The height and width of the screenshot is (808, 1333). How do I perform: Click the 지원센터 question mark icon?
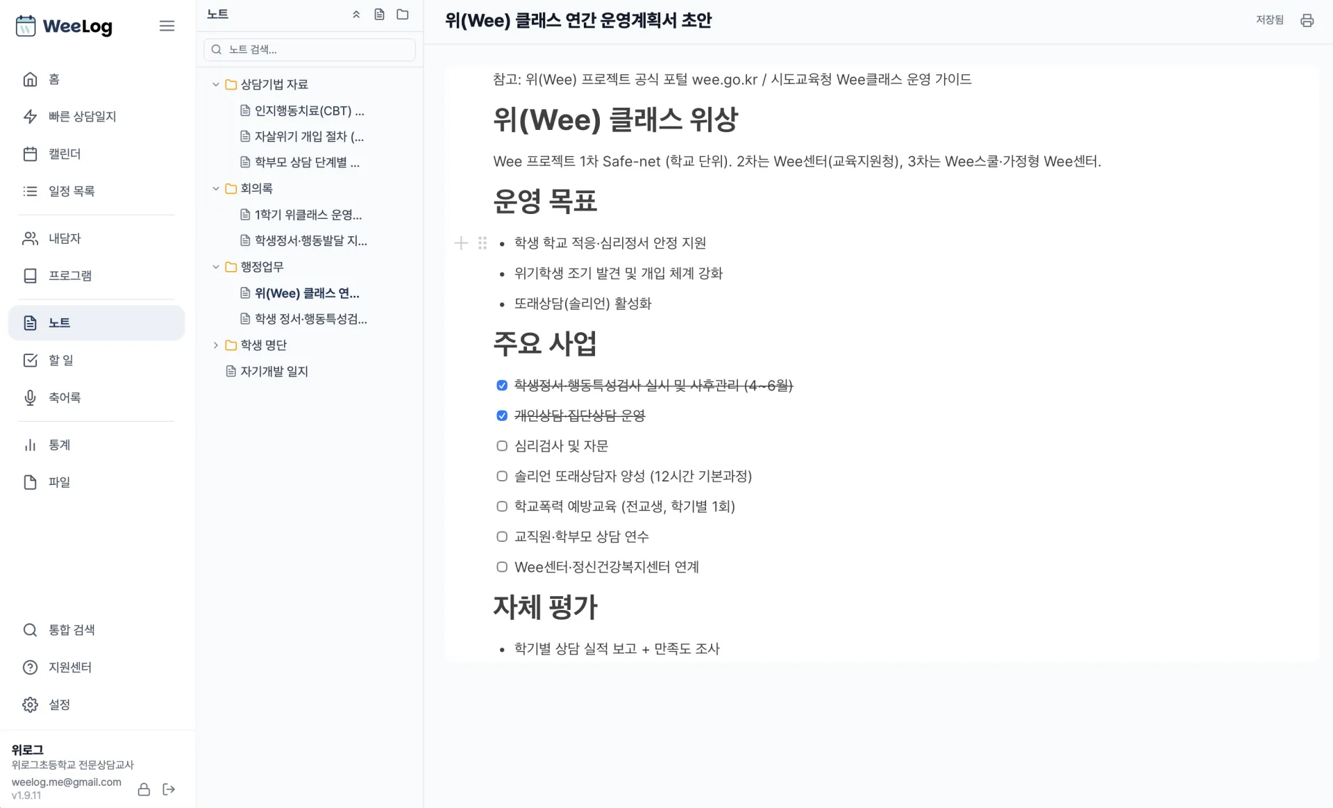tap(30, 667)
